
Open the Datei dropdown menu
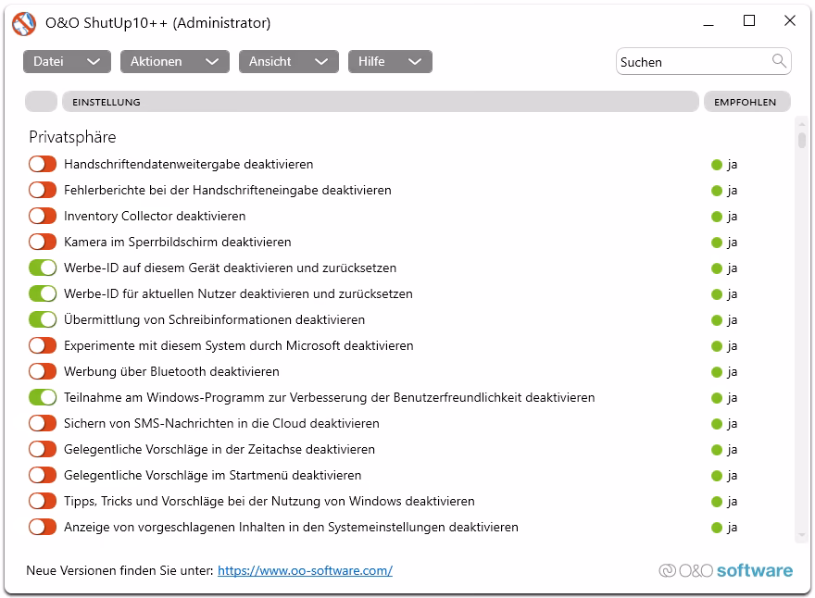[x=67, y=62]
